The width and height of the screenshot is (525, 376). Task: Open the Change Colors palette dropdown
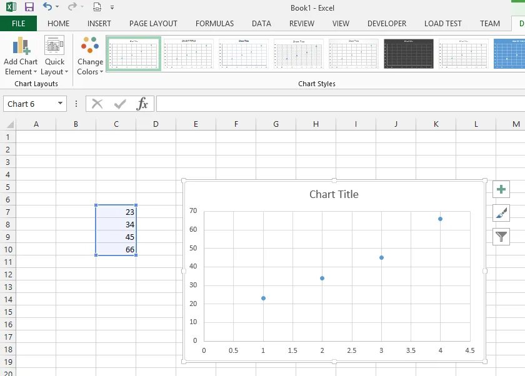coord(90,55)
